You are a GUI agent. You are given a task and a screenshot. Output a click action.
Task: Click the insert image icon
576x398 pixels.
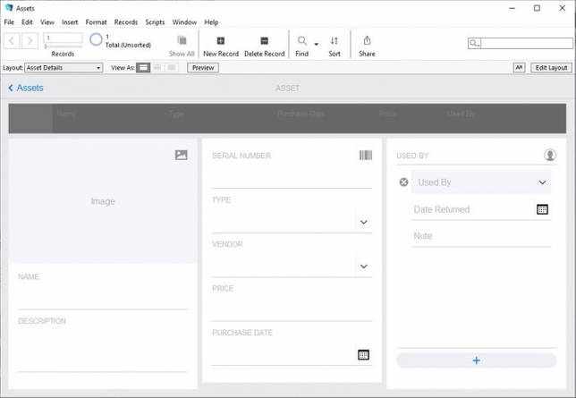[x=181, y=155]
